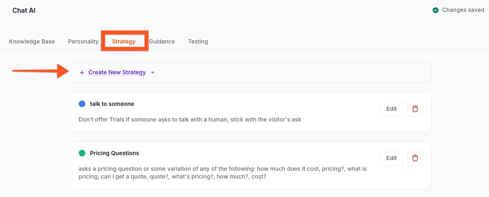Screen dimensions: 489x197
Task: Select the Strategy tab
Action: [124, 41]
